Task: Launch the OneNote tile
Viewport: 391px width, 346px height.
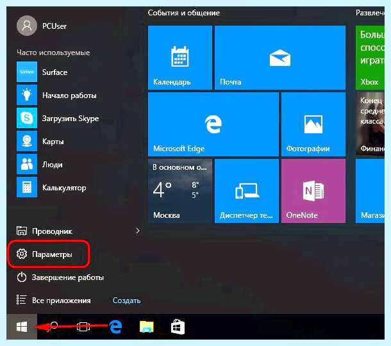Action: point(313,191)
